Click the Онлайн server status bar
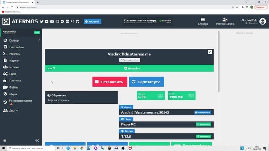269x151 pixels. click(129, 68)
